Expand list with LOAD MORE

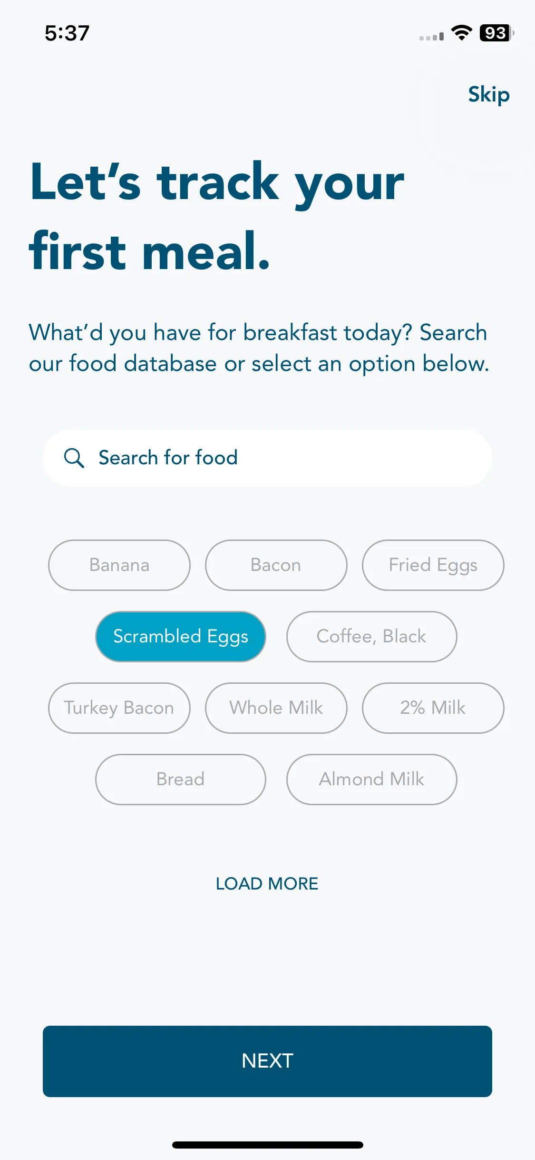[x=267, y=884]
